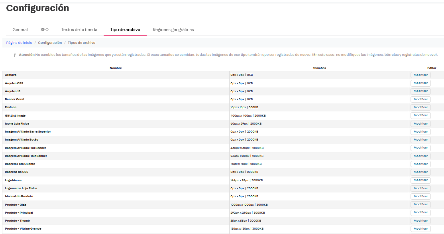Screen dimensions: 444x234
Task: Click Modificar for the Favicon row
Action: click(420, 107)
